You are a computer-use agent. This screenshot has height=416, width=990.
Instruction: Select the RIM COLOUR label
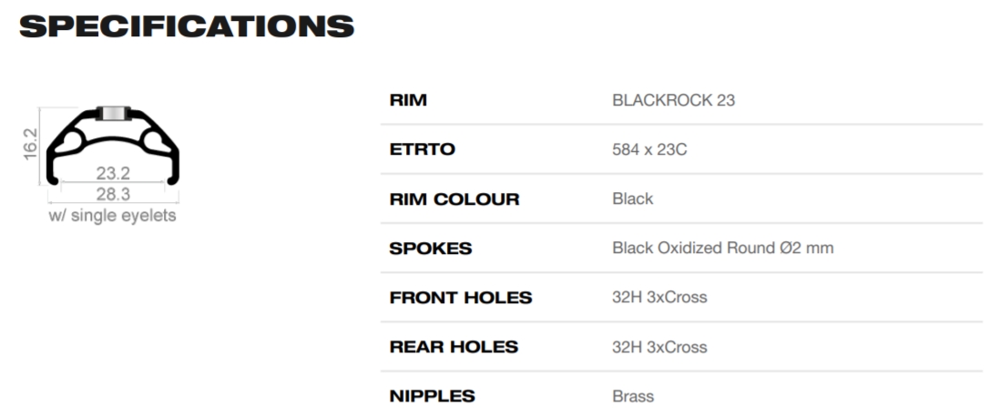(x=454, y=198)
